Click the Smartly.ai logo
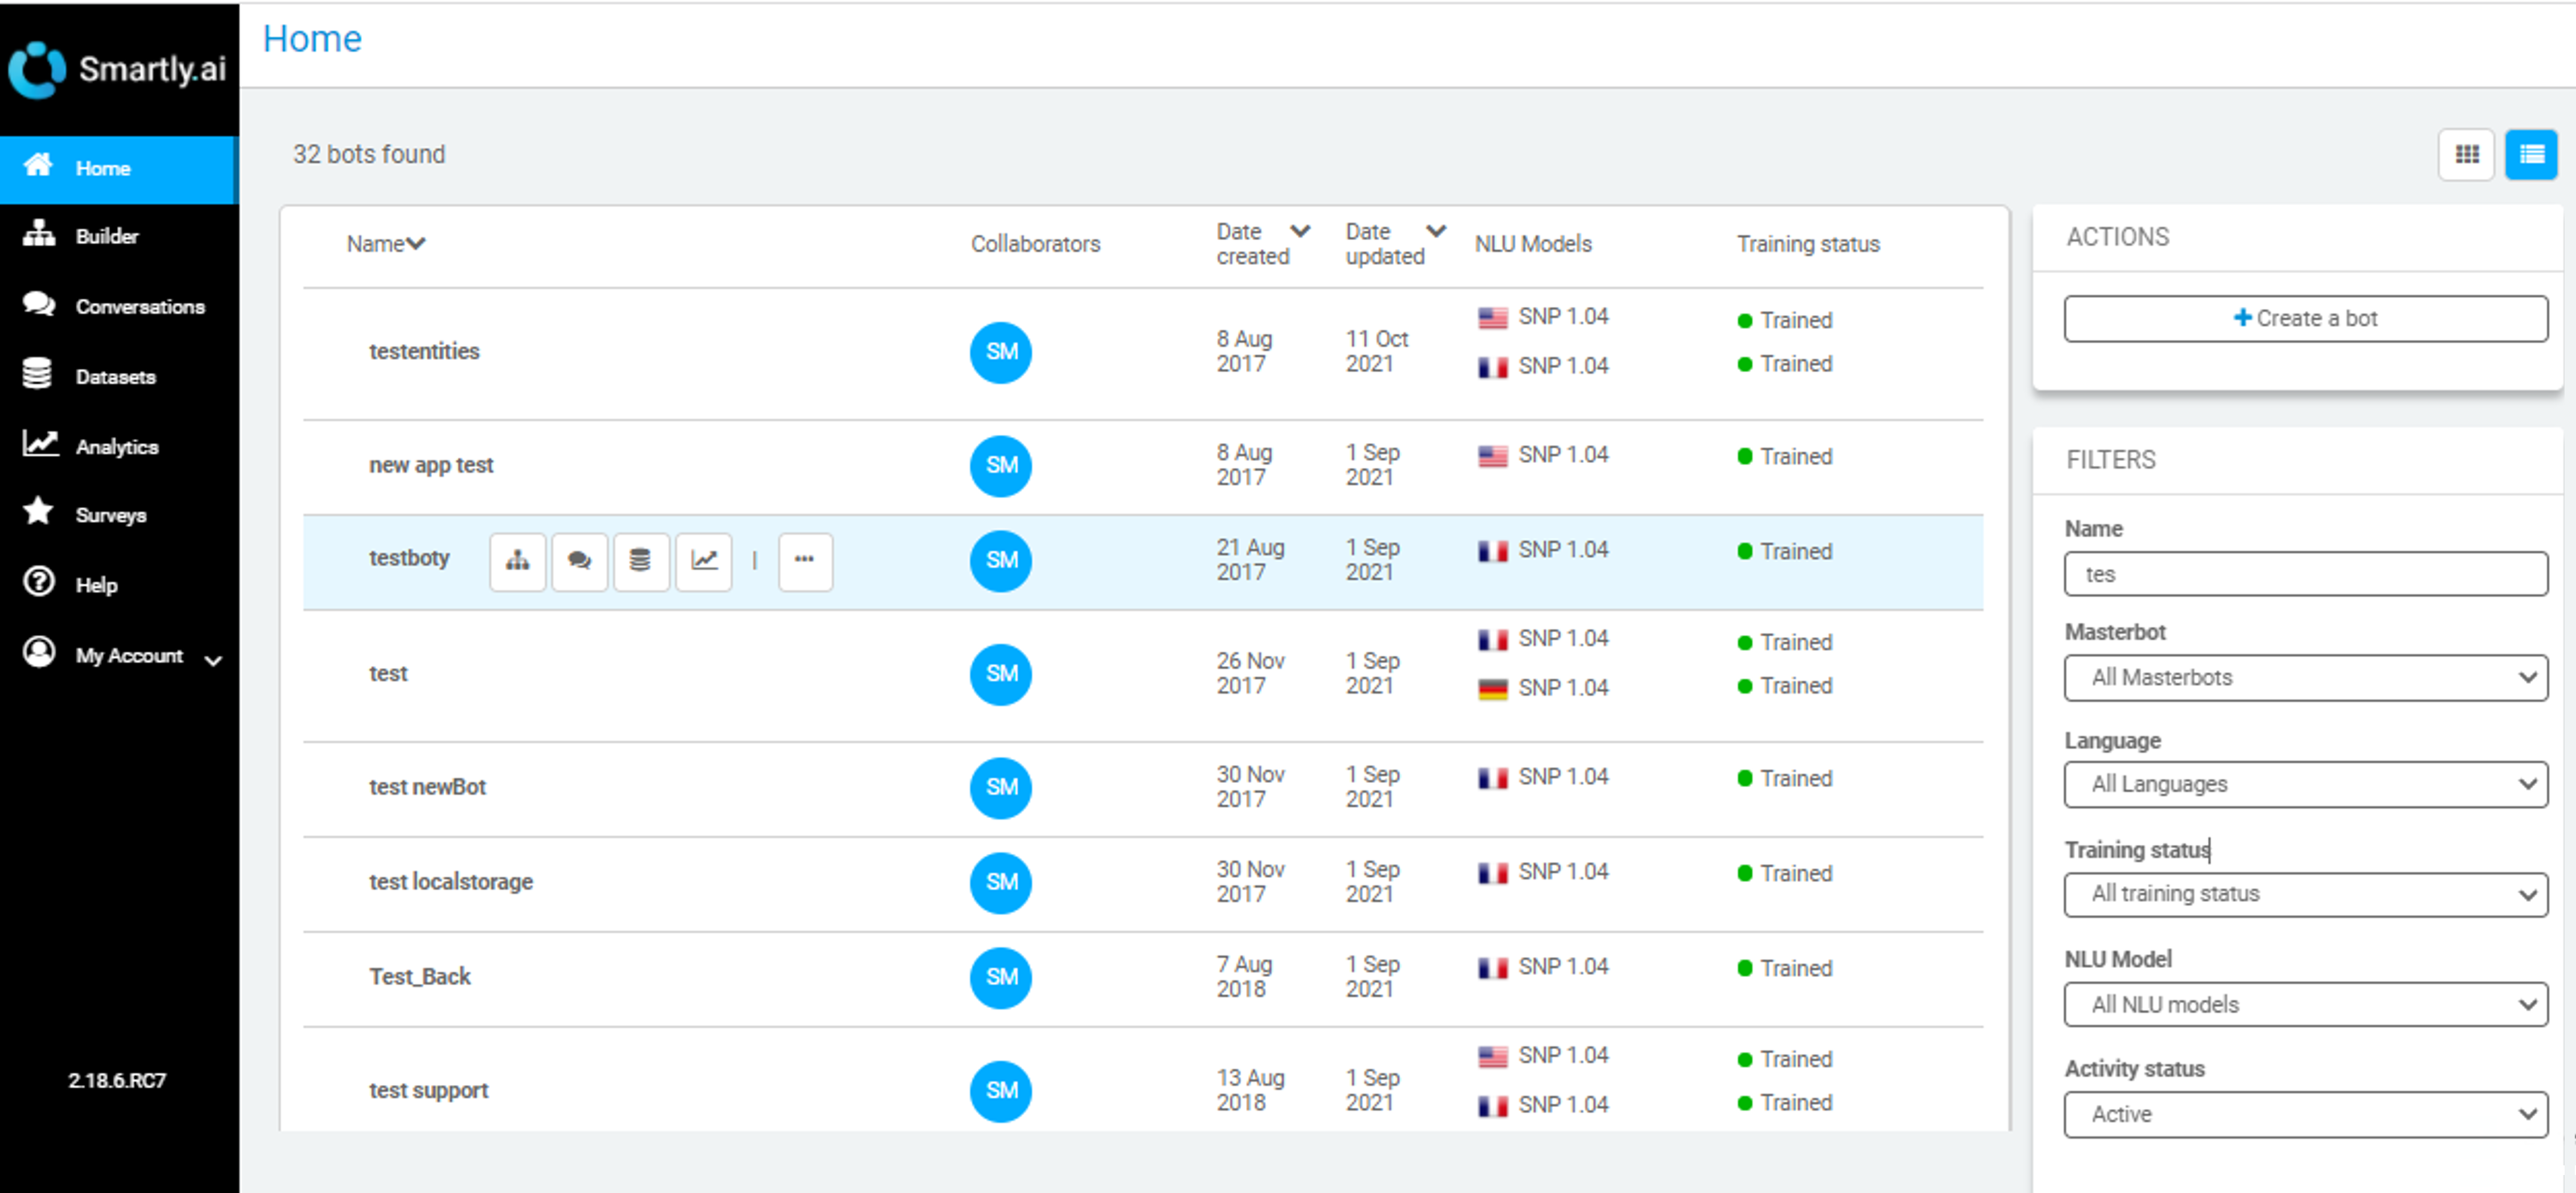2576x1193 pixels. [x=118, y=68]
